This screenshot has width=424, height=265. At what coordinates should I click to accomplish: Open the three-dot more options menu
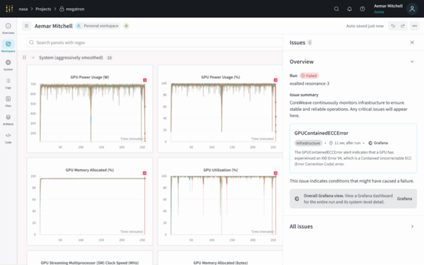[x=414, y=26]
